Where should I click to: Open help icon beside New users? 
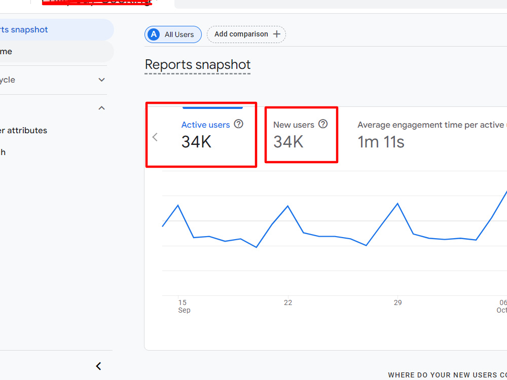tap(323, 124)
